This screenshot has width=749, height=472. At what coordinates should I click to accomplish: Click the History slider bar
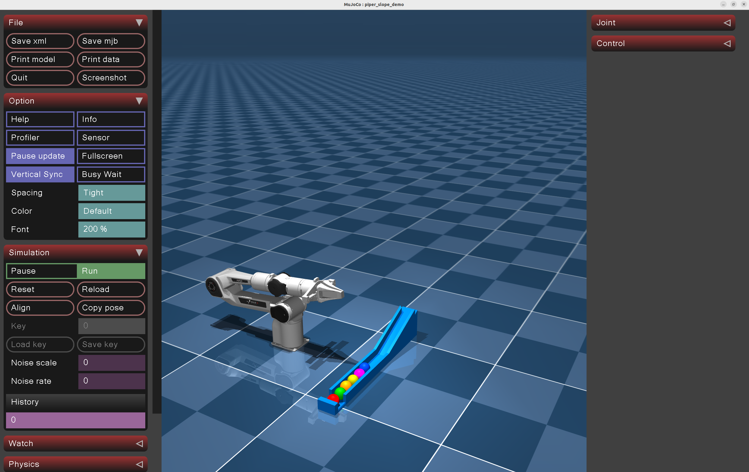76,420
